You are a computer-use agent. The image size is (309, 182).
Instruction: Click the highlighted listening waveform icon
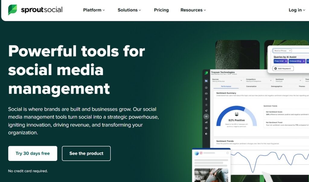206,117
